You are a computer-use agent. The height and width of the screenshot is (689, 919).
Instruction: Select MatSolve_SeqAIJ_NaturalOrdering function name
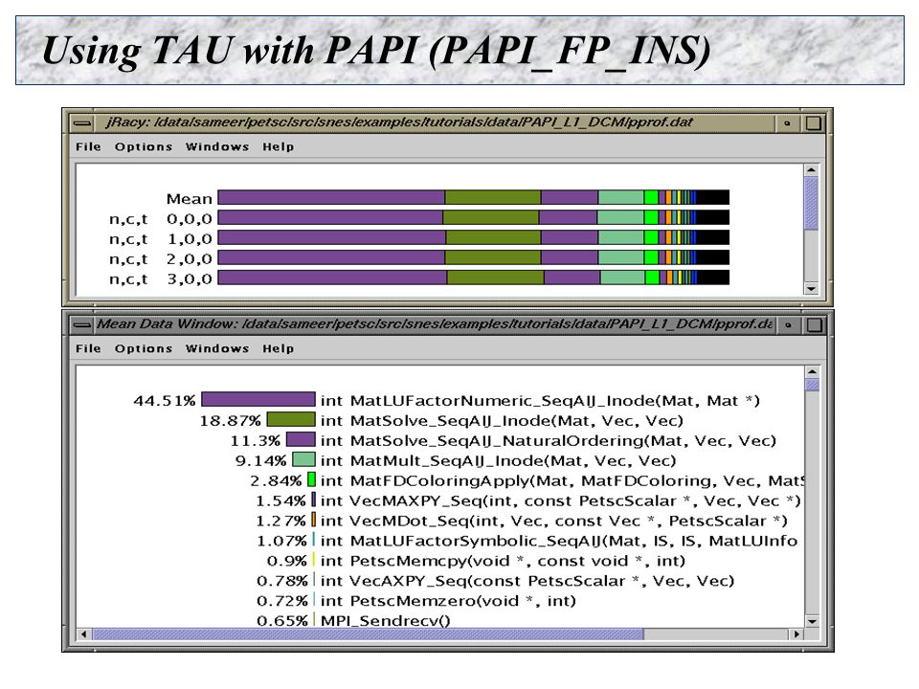click(548, 440)
